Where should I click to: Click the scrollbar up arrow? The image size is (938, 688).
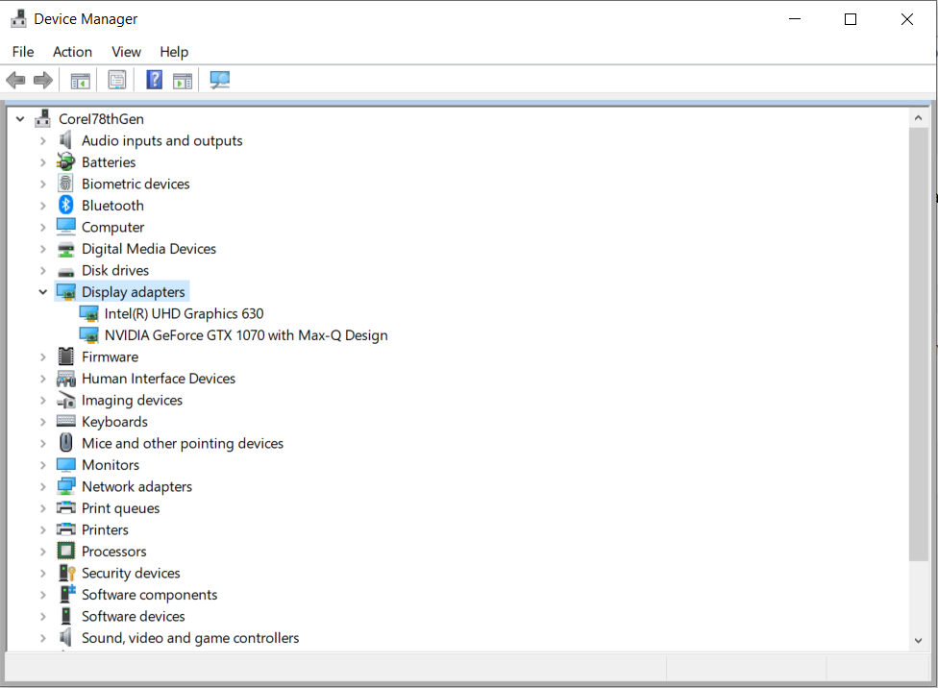(x=918, y=118)
